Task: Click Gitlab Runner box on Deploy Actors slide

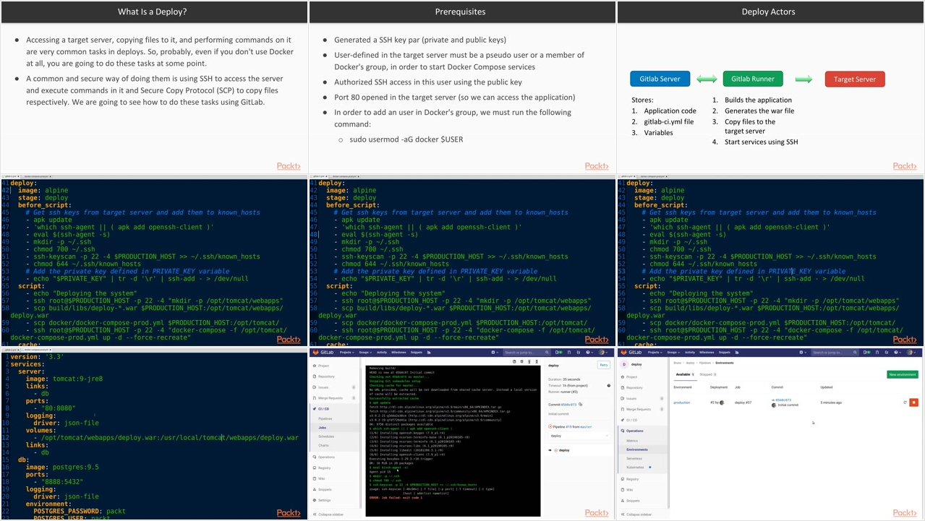Action: (x=752, y=79)
